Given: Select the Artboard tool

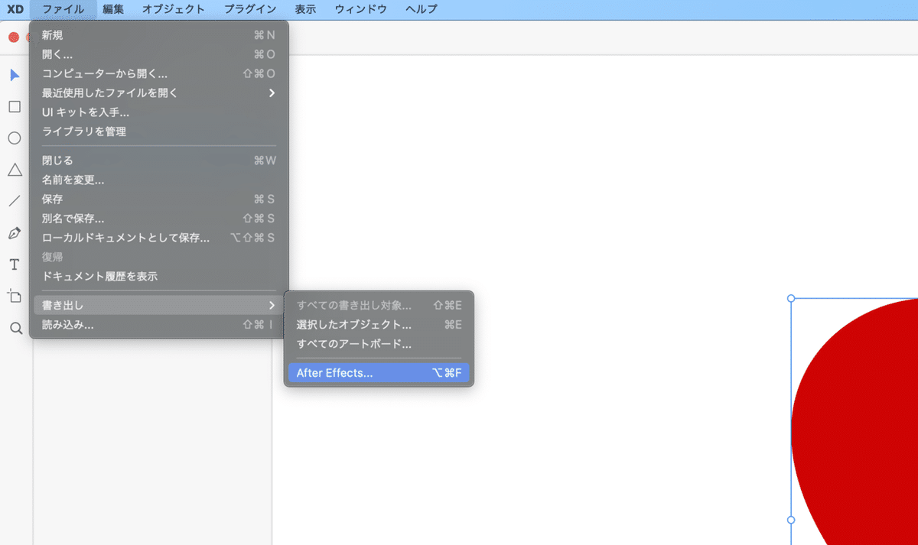Looking at the screenshot, I should [15, 296].
